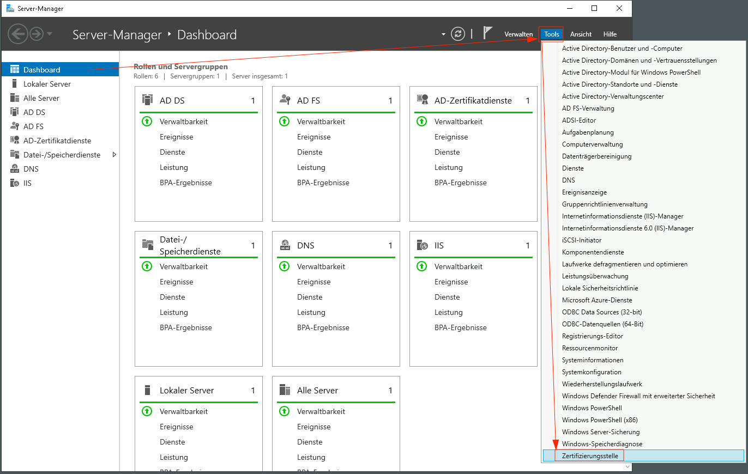Click green status icon in AD DS tile
Viewport: 748px width, 474px height.
pos(147,121)
